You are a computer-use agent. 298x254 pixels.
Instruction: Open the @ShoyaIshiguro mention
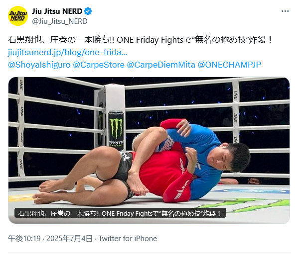click(39, 65)
